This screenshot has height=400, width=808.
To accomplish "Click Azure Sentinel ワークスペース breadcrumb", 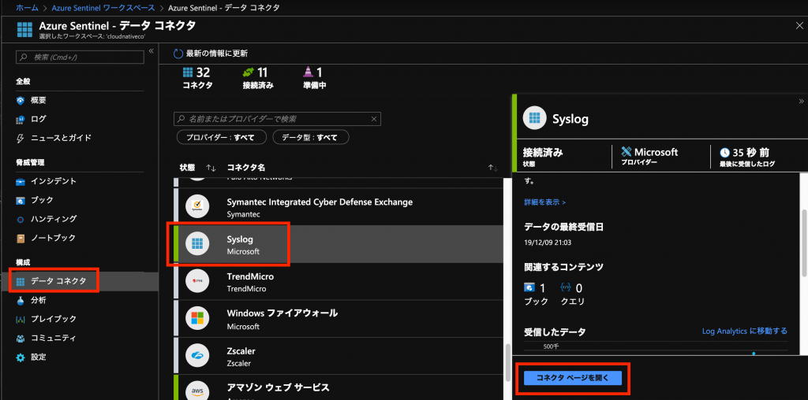I will (x=103, y=8).
